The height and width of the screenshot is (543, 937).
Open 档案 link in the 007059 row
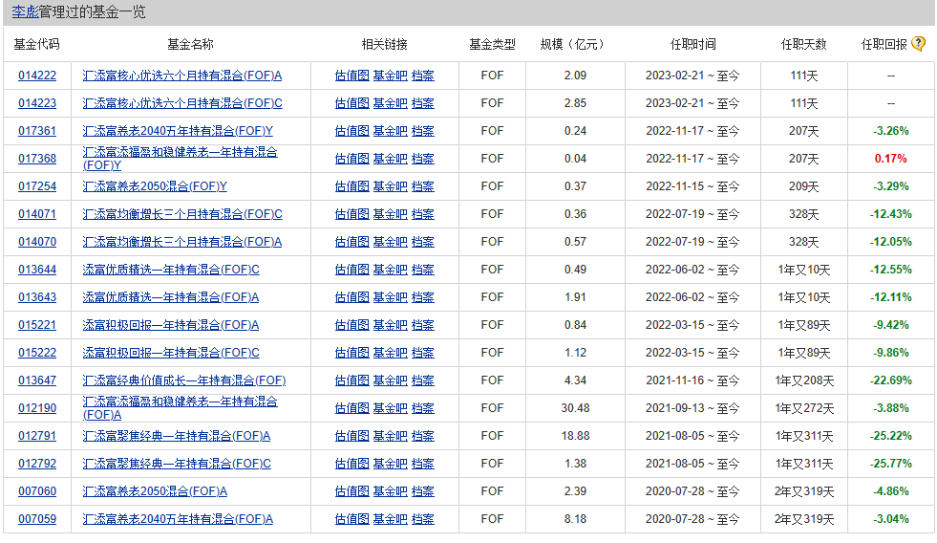[423, 519]
